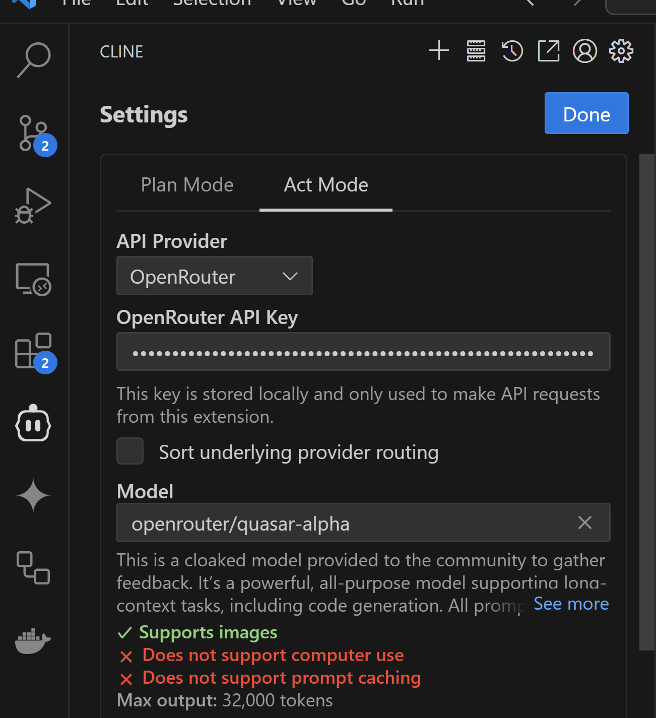Open Source Control view with 2 changes
Viewport: 656px width, 718px height.
[35, 135]
